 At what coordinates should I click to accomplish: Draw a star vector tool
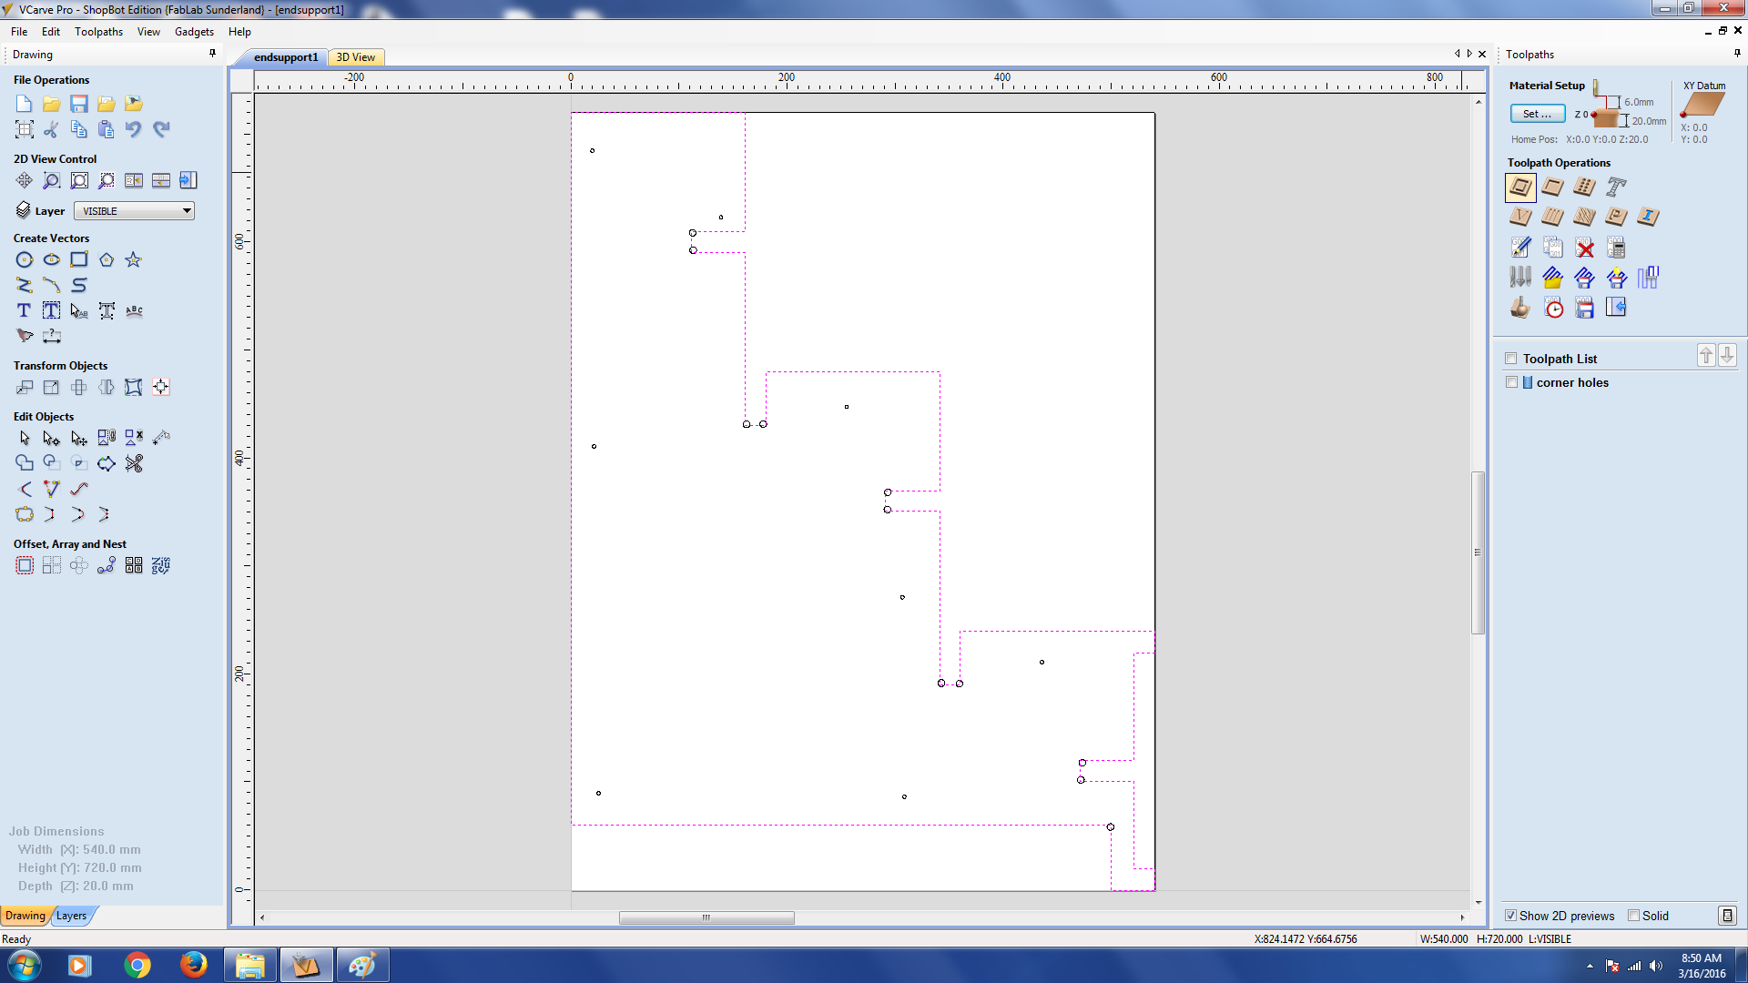coord(134,260)
